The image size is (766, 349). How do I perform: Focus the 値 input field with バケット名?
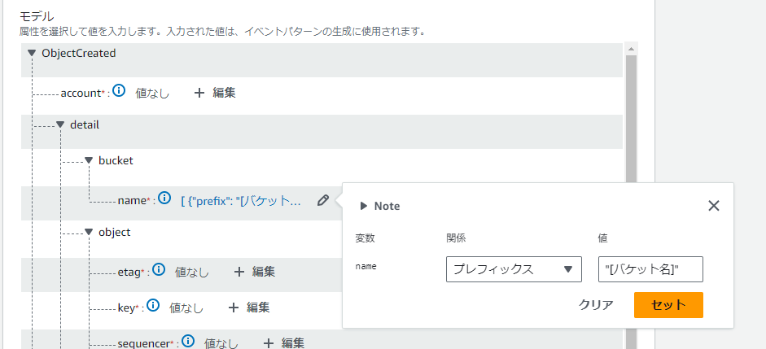click(650, 269)
